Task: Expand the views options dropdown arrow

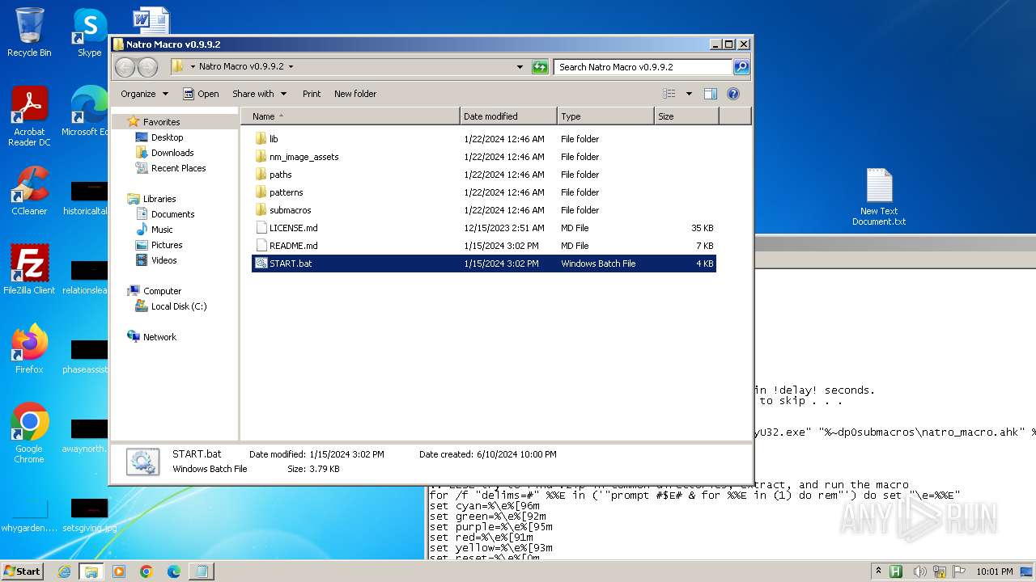Action: (689, 94)
